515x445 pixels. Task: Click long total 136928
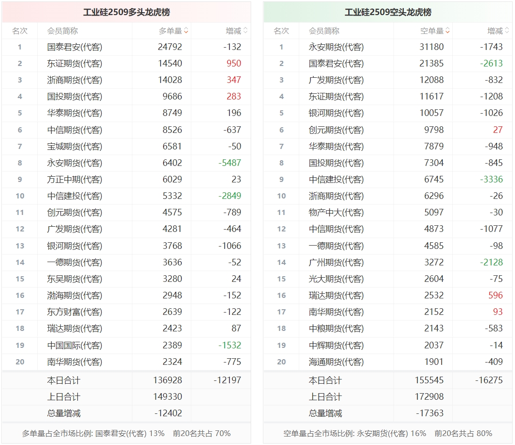click(x=168, y=380)
